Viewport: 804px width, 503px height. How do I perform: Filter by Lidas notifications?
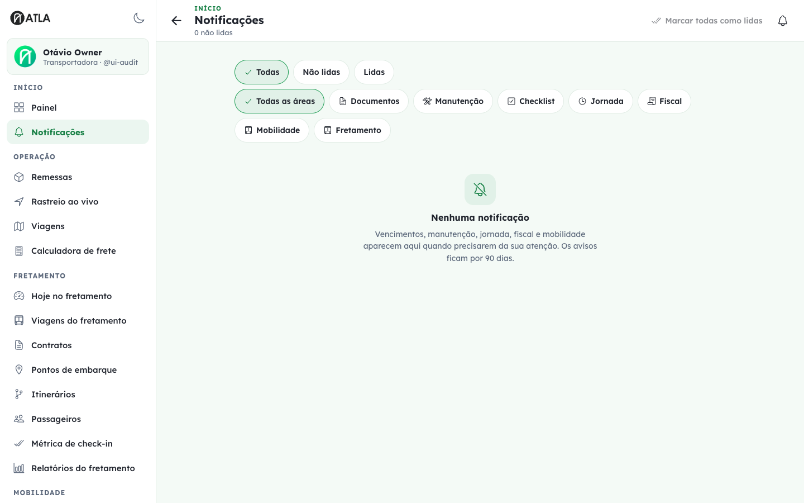coord(374,72)
